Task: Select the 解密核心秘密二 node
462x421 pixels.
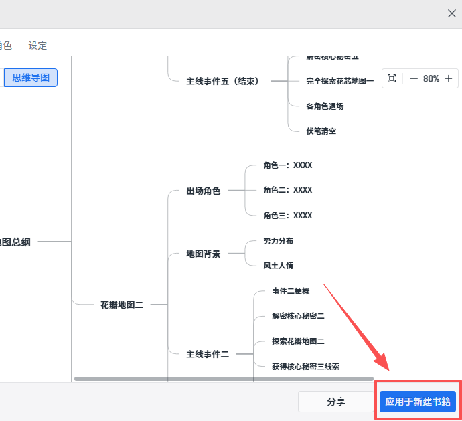Action: [x=298, y=316]
